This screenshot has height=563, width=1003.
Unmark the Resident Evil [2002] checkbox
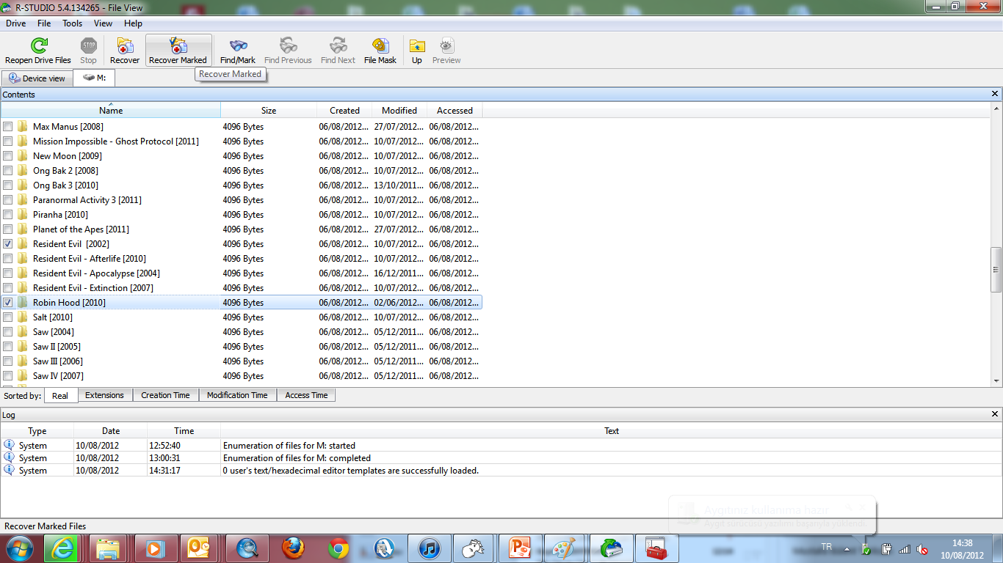coord(8,243)
